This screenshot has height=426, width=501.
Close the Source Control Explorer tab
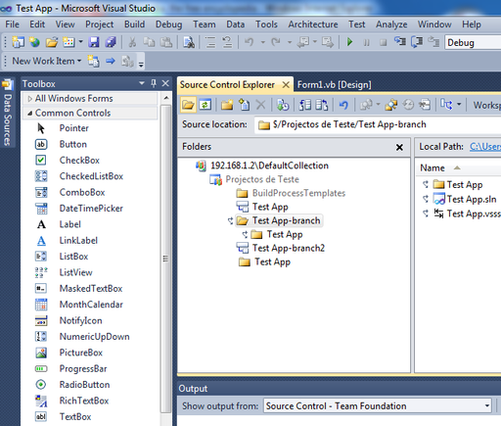point(286,85)
